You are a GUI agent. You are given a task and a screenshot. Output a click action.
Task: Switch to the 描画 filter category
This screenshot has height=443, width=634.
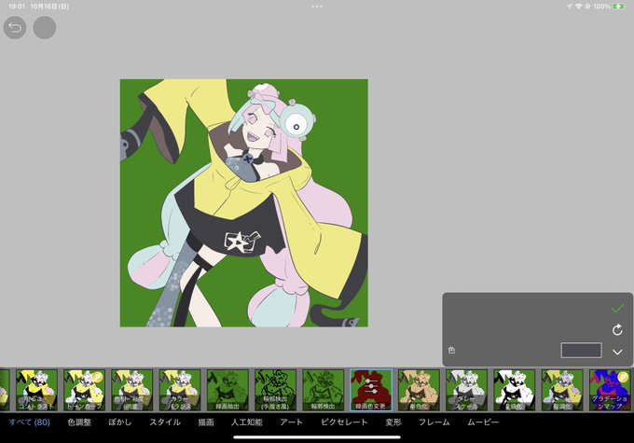(206, 422)
